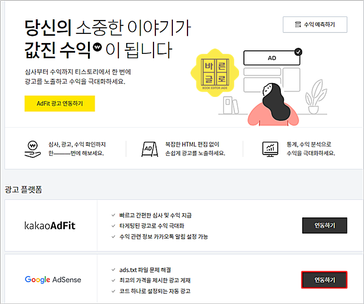The width and height of the screenshot is (364, 304).
Task: Click text 통계, 수익 분석으로
Action: [x=309, y=144]
